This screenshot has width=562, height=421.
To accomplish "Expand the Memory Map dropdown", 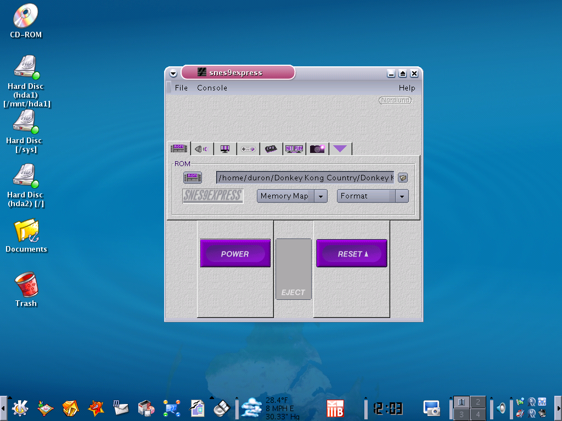I will [321, 196].
